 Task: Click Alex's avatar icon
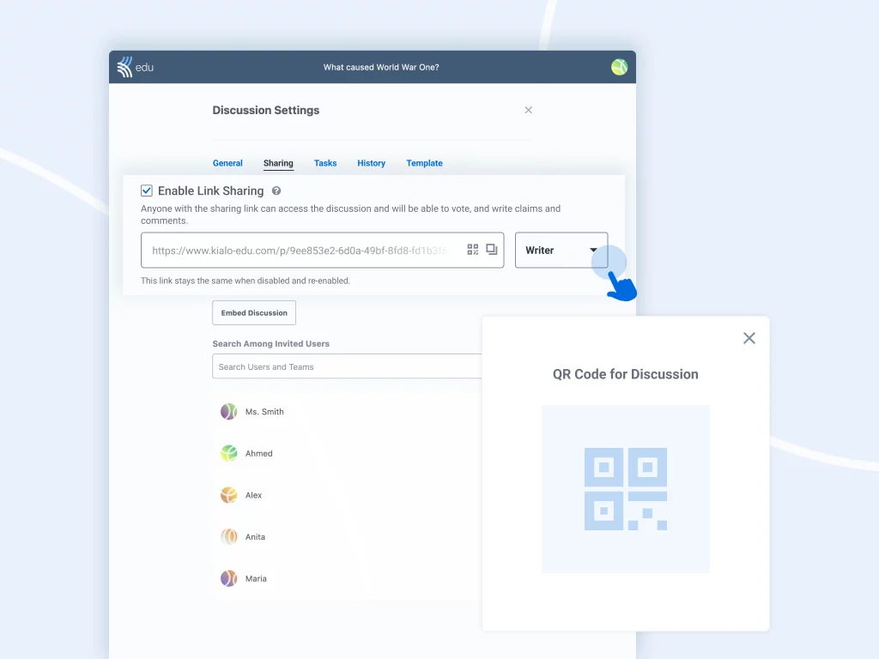[x=228, y=495]
